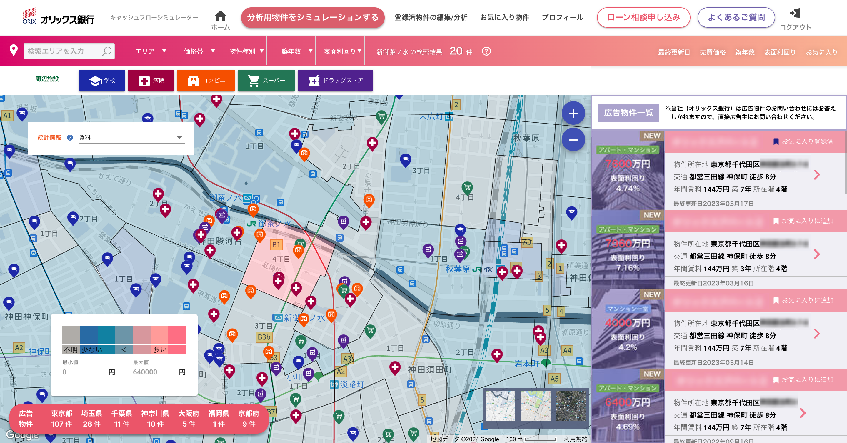Viewport: 847px width, 443px height.
Task: Open the 表面利回り filter dropdown
Action: pos(340,51)
